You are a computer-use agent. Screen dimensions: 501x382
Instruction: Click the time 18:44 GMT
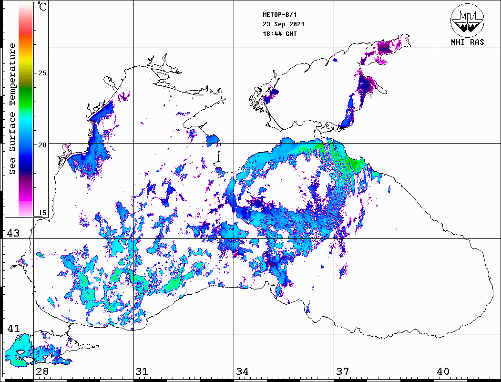[x=279, y=33]
